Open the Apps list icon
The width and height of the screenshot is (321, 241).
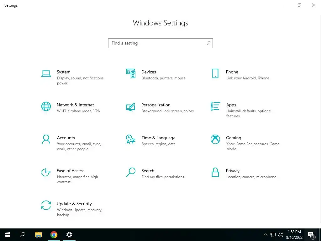coord(215,106)
